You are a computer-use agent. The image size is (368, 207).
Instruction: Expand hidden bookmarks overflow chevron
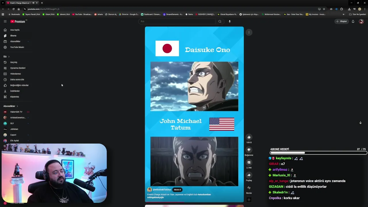[x=343, y=14]
